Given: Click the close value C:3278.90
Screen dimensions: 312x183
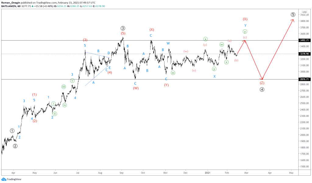Looking at the screenshot, I should point(99,6).
